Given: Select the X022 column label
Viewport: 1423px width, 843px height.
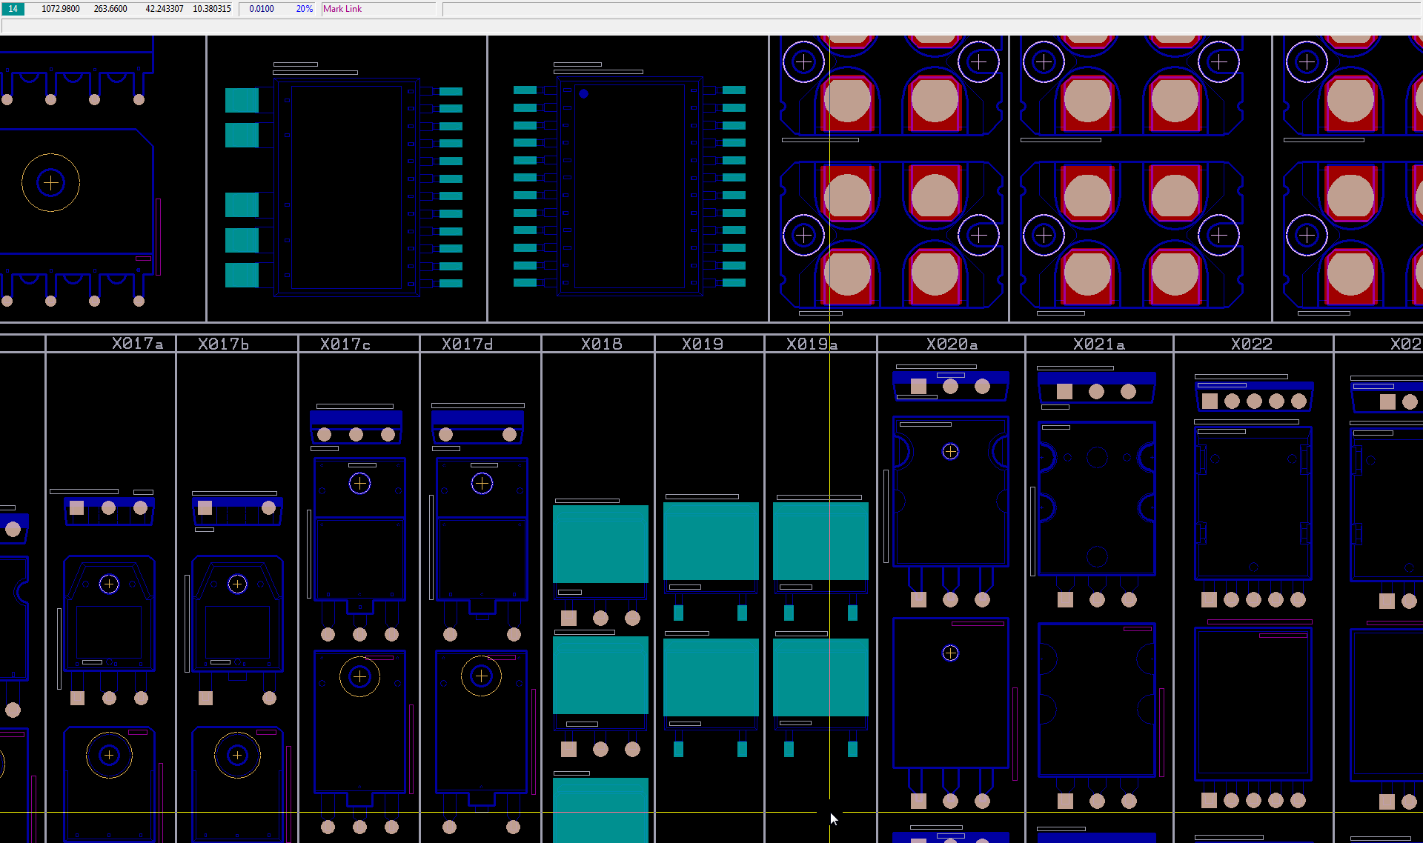Looking at the screenshot, I should [1252, 344].
